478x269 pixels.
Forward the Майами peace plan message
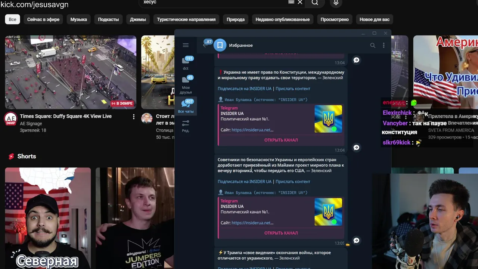tap(356, 240)
